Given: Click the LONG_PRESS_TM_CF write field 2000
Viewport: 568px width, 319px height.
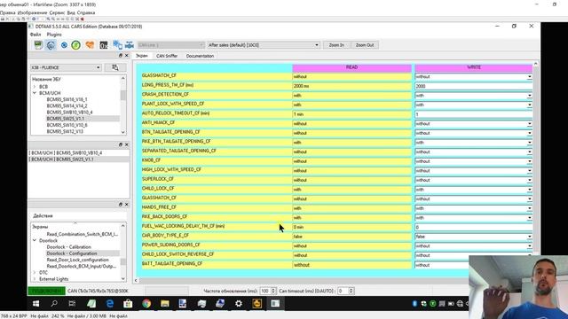Looking at the screenshot, I should [x=473, y=86].
